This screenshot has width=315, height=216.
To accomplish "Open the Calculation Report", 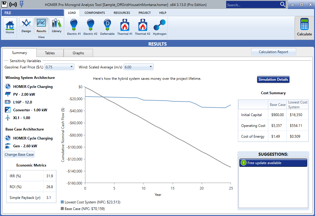I will click(x=273, y=52).
